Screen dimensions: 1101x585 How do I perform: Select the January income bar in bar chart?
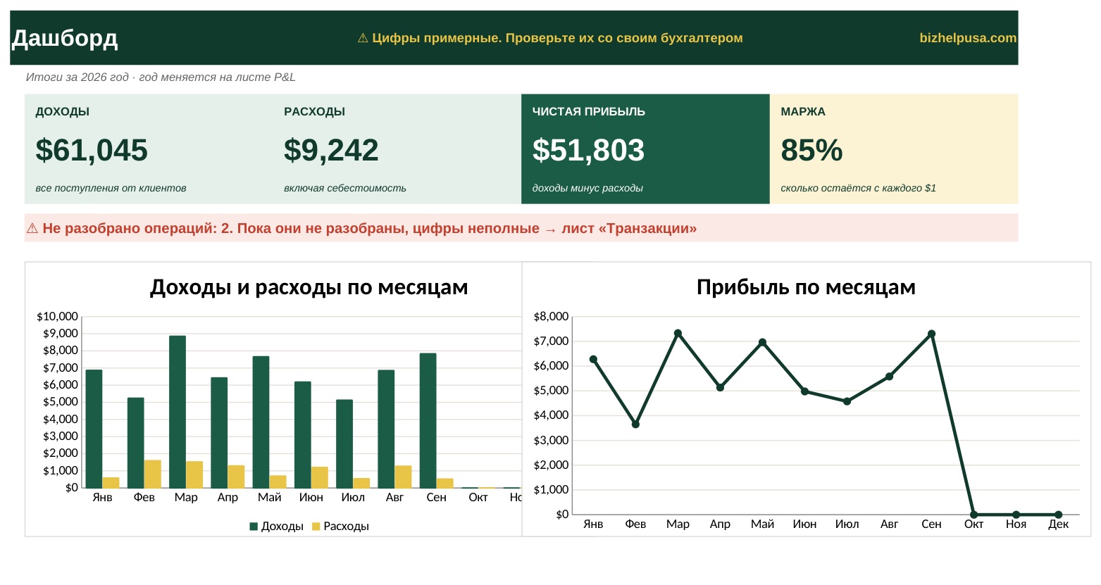tap(94, 429)
